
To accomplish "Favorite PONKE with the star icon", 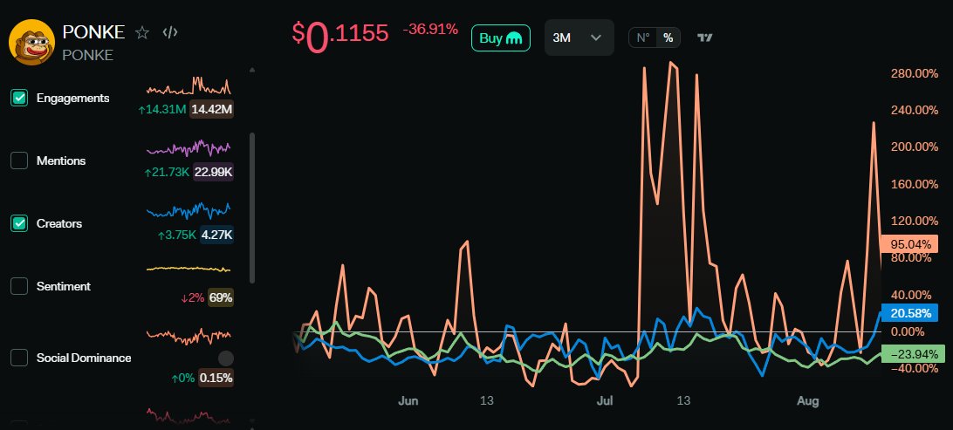I will pos(142,33).
